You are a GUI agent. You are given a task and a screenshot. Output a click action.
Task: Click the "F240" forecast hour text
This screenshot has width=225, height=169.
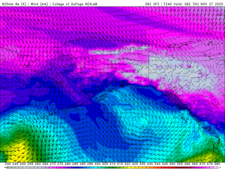click(168, 4)
